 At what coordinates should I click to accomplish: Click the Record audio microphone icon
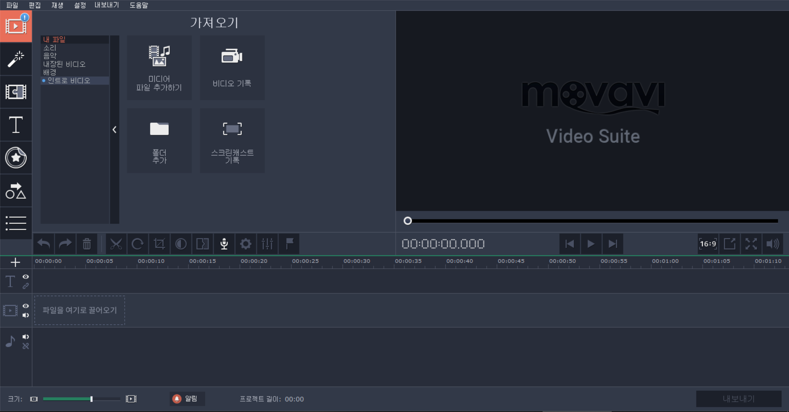tap(224, 244)
